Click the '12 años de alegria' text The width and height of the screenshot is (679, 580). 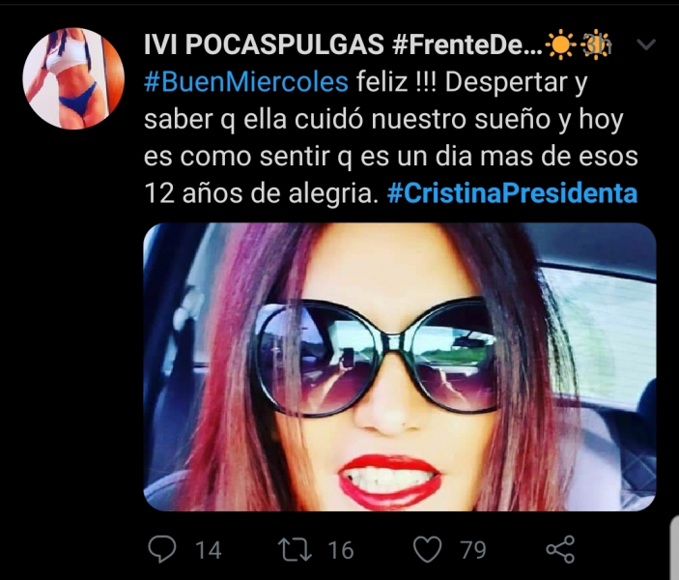pos(259,193)
